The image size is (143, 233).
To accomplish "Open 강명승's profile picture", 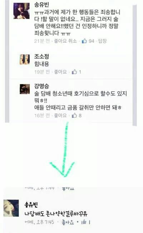I will [x=25, y=89].
